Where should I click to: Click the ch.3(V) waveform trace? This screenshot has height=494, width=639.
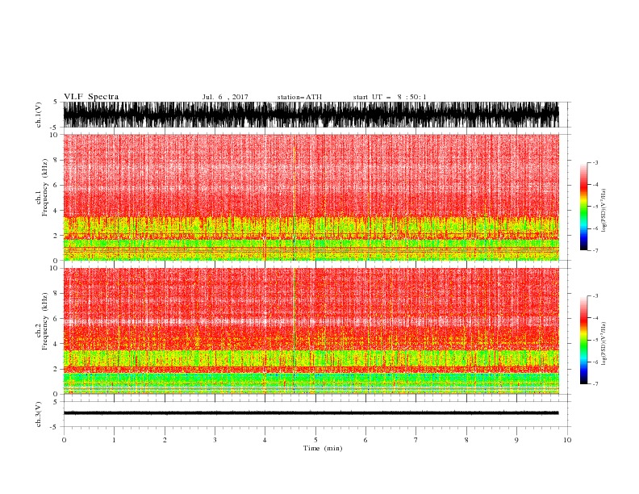(311, 413)
